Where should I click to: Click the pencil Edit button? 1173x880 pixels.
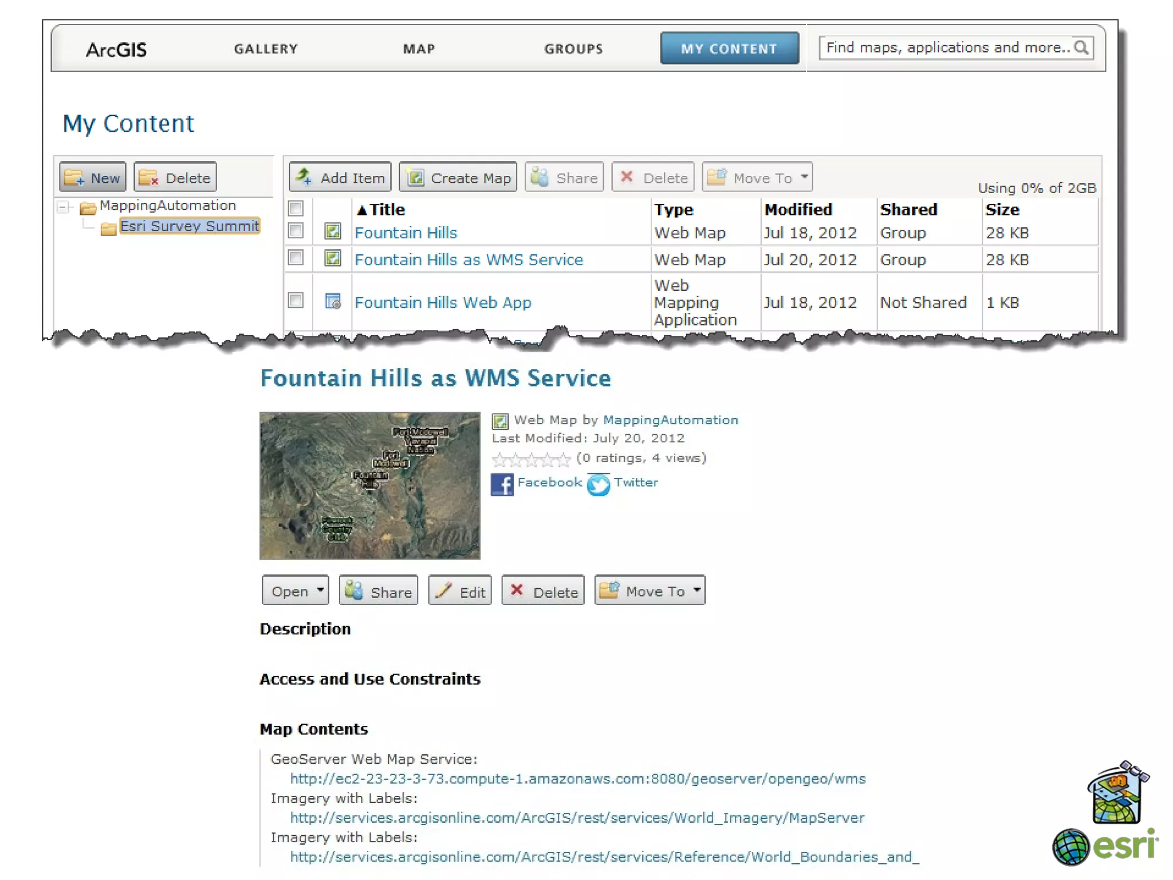coord(460,591)
